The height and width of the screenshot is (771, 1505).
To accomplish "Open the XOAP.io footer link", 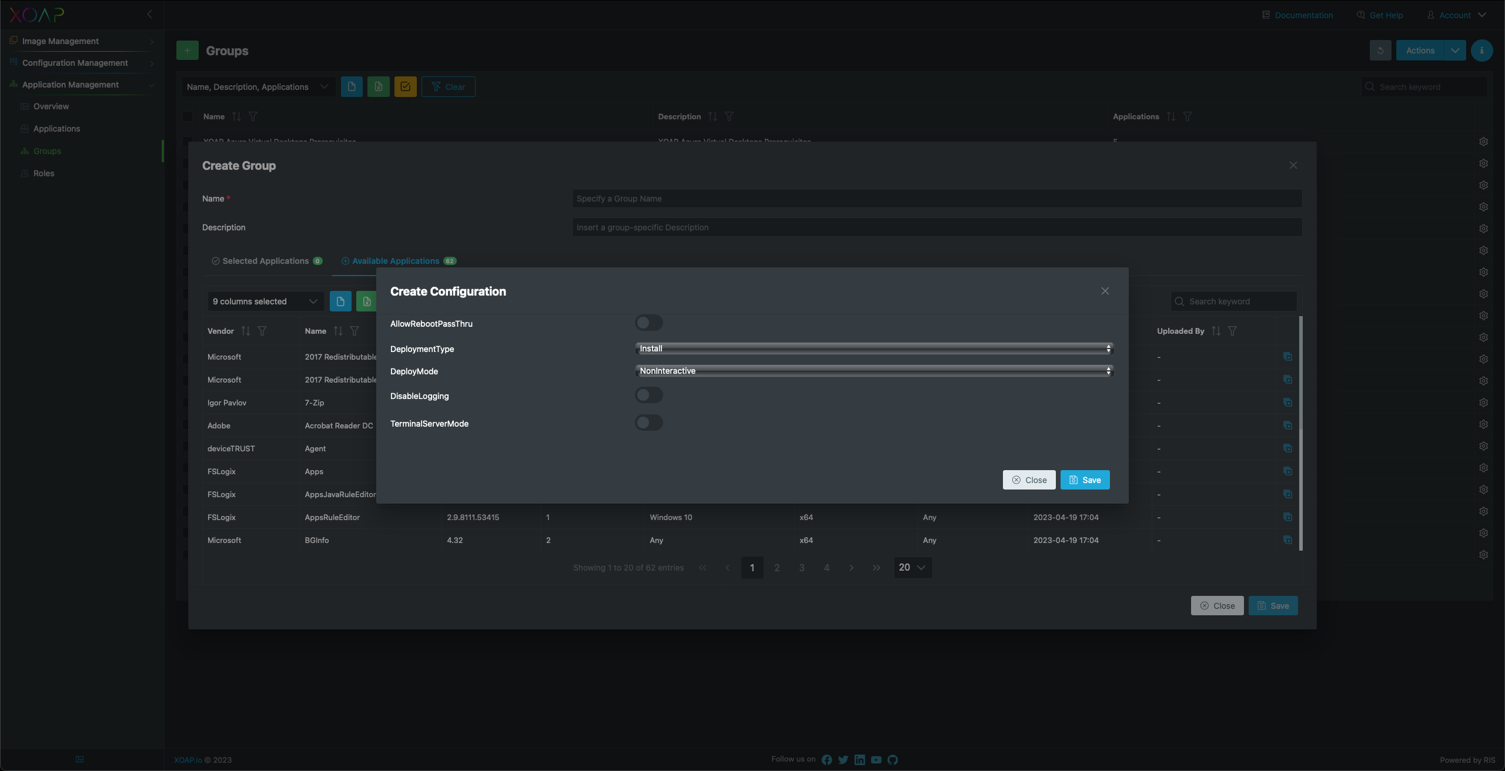I will [x=188, y=760].
